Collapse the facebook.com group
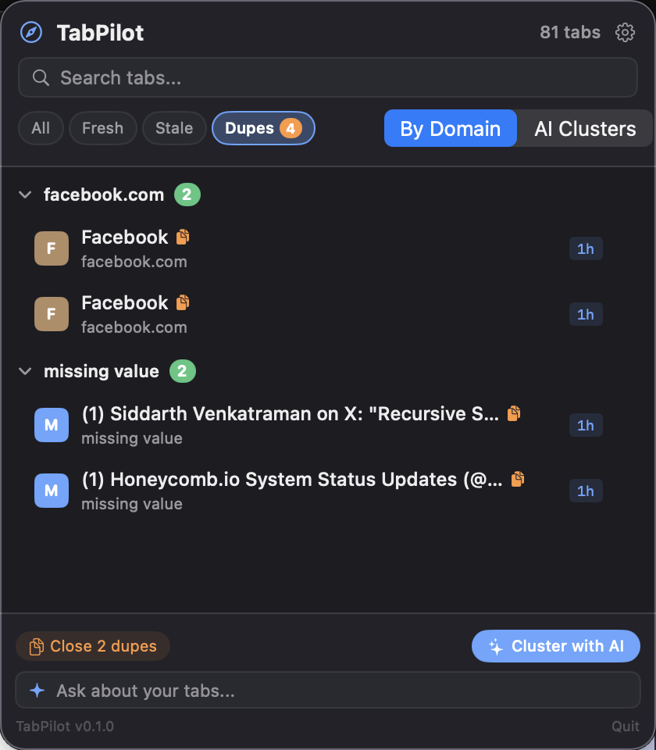Screen dimensions: 656x750 25,195
